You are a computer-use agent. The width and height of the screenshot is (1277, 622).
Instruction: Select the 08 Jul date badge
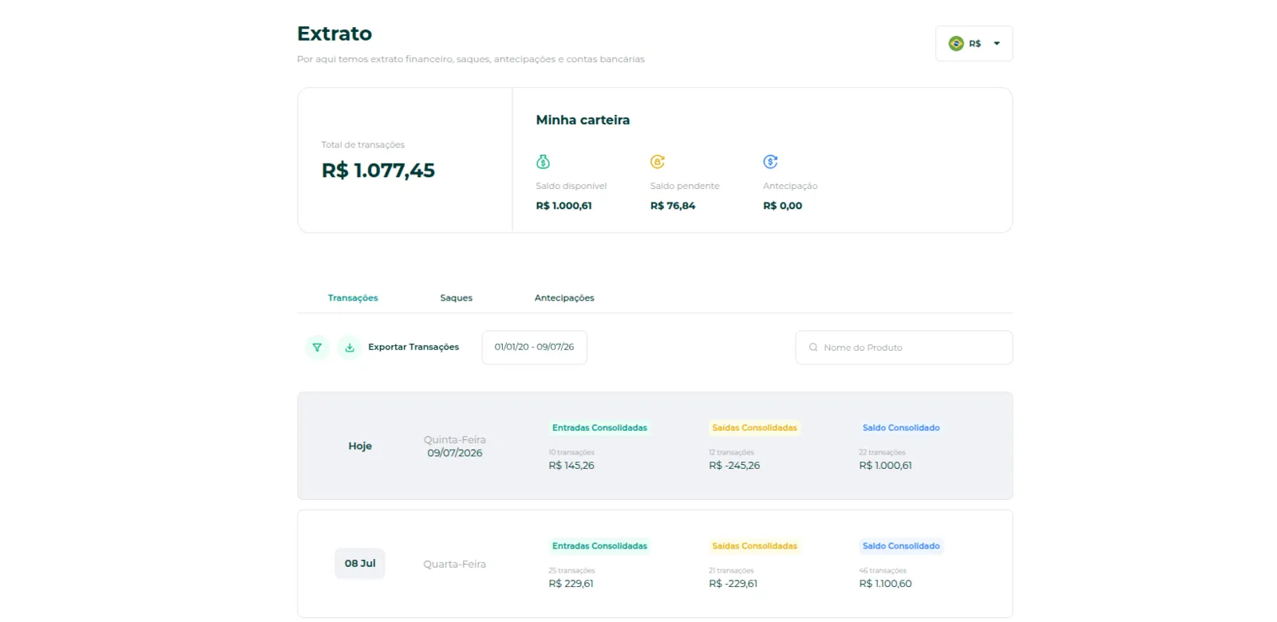360,564
